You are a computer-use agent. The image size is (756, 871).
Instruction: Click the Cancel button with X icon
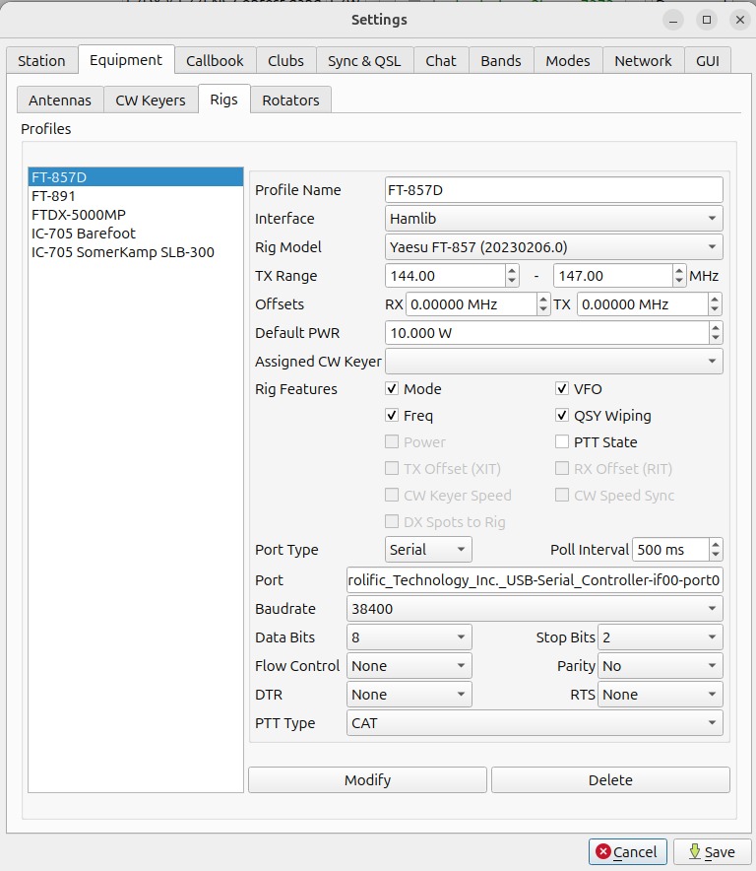(628, 852)
